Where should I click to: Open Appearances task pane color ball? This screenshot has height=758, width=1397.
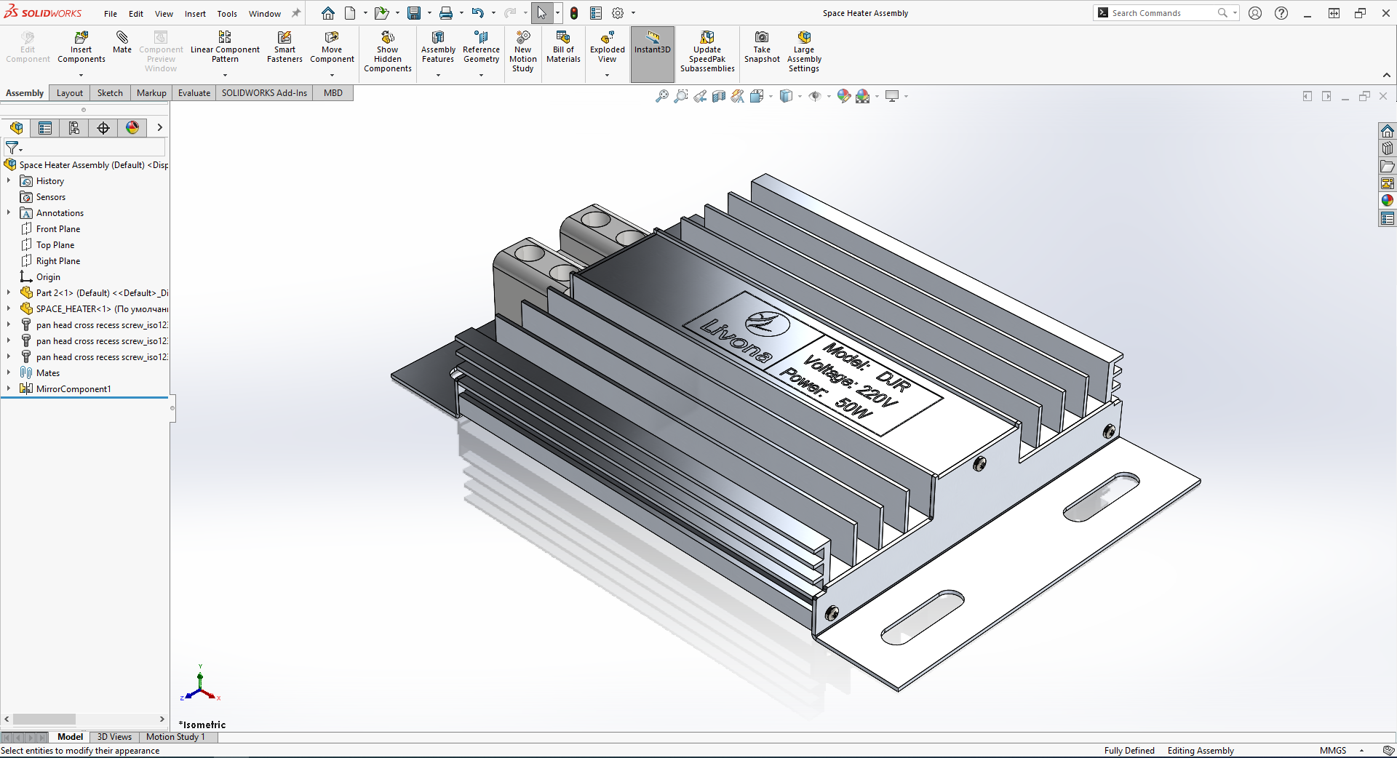tap(1388, 201)
